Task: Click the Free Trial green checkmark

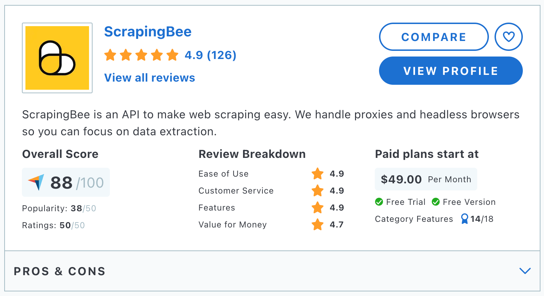Action: tap(379, 202)
